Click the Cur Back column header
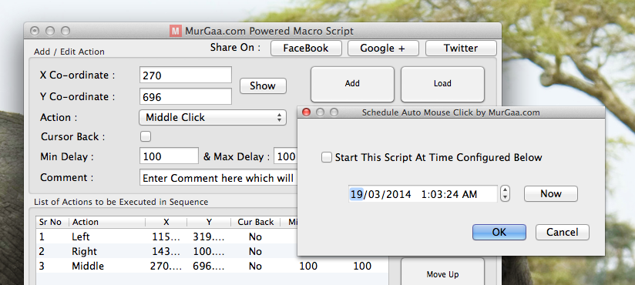This screenshot has height=285, width=635. pos(256,222)
